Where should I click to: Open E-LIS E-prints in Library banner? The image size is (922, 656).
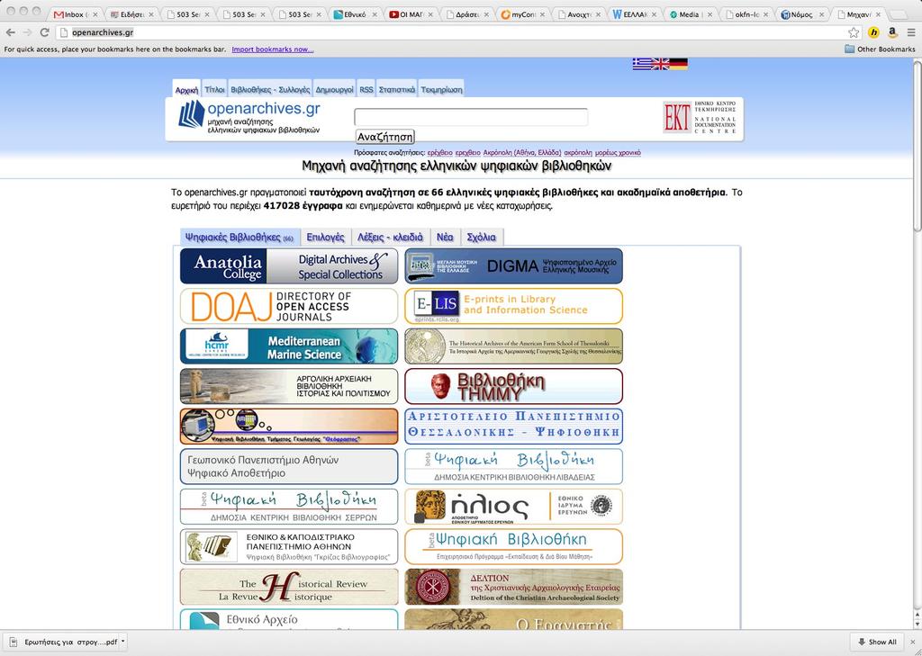[513, 306]
